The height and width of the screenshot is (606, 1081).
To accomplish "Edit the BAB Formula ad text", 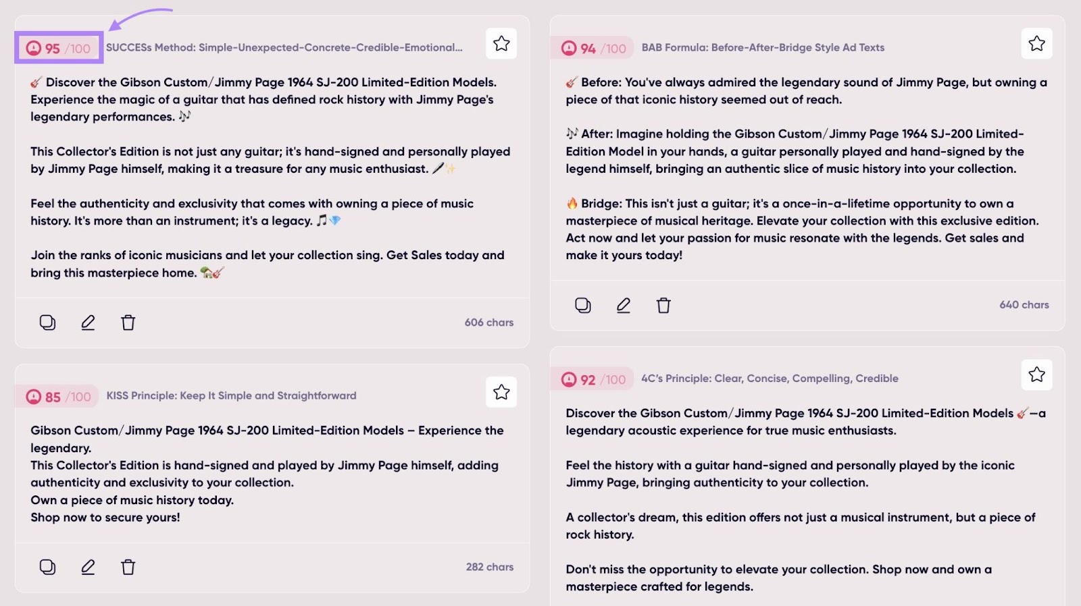I will [623, 305].
